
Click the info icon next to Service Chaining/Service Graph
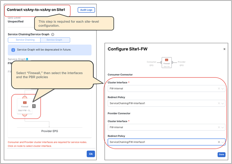(x=53, y=34)
